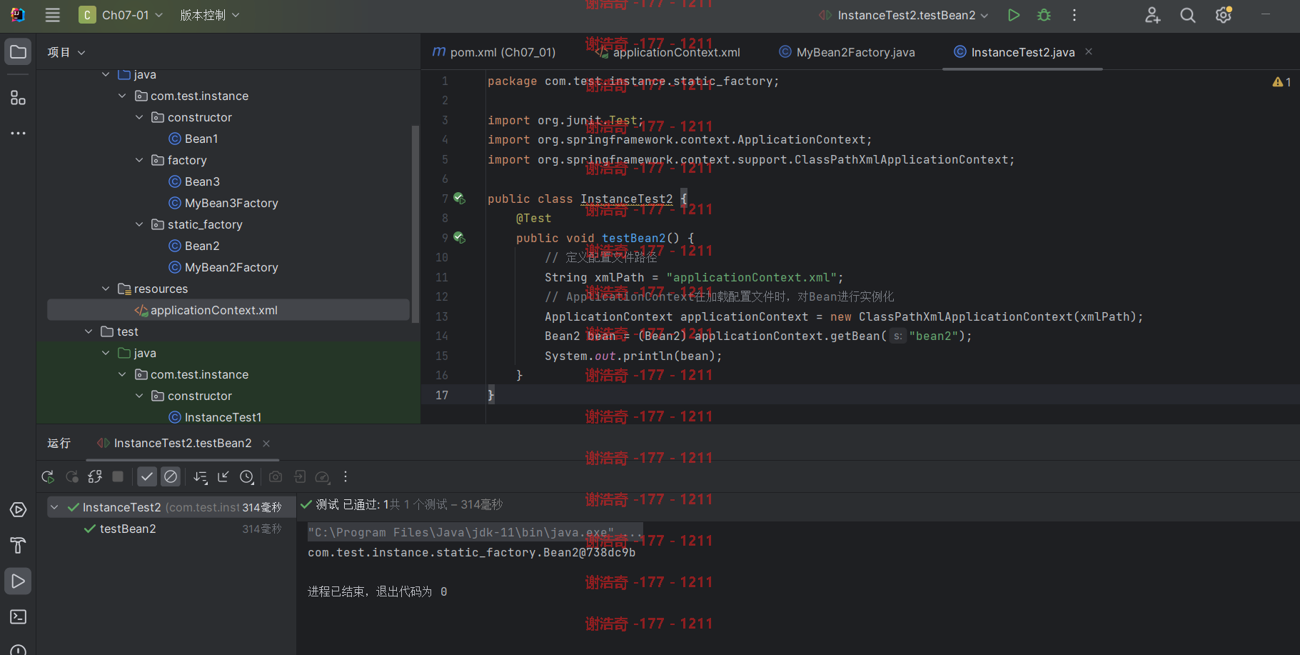
Task: Open 版本控制 version control dropdown
Action: click(209, 15)
